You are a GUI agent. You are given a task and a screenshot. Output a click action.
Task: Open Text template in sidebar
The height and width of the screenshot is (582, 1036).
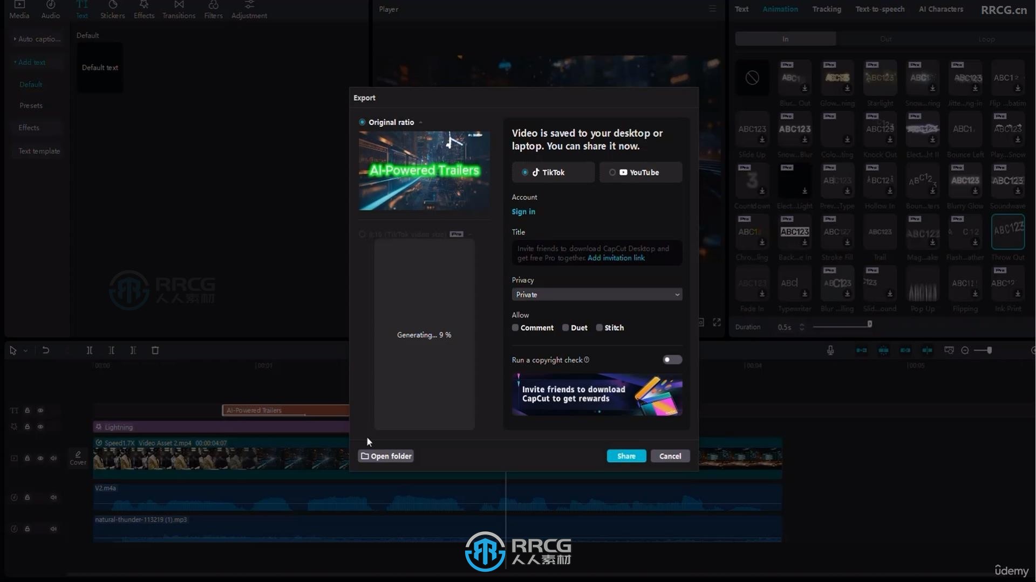pos(39,151)
